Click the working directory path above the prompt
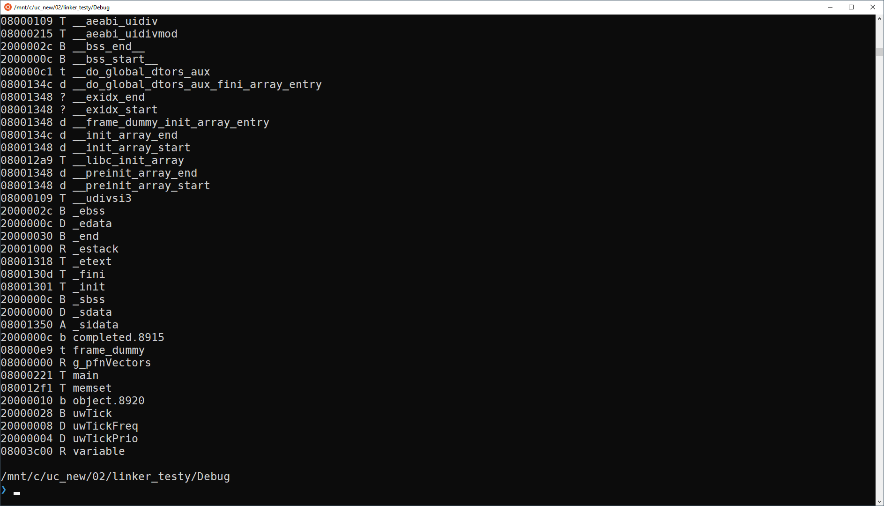Image resolution: width=884 pixels, height=506 pixels. pyautogui.click(x=115, y=476)
